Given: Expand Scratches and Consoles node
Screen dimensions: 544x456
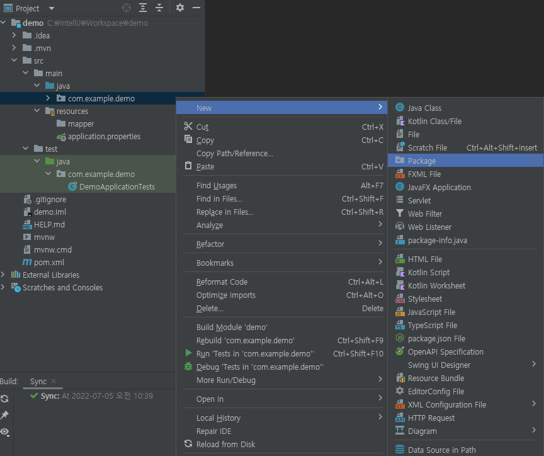Looking at the screenshot, I should 3,287.
